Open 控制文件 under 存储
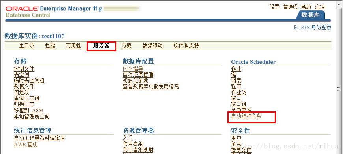Image resolution: width=343 pixels, height=154 pixels. click(24, 69)
